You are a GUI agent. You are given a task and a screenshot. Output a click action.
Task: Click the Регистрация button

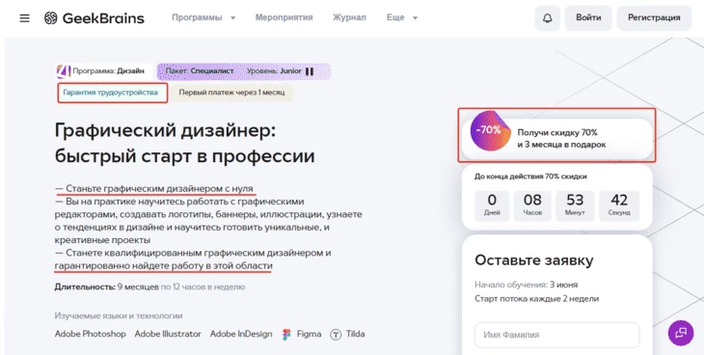pos(654,18)
